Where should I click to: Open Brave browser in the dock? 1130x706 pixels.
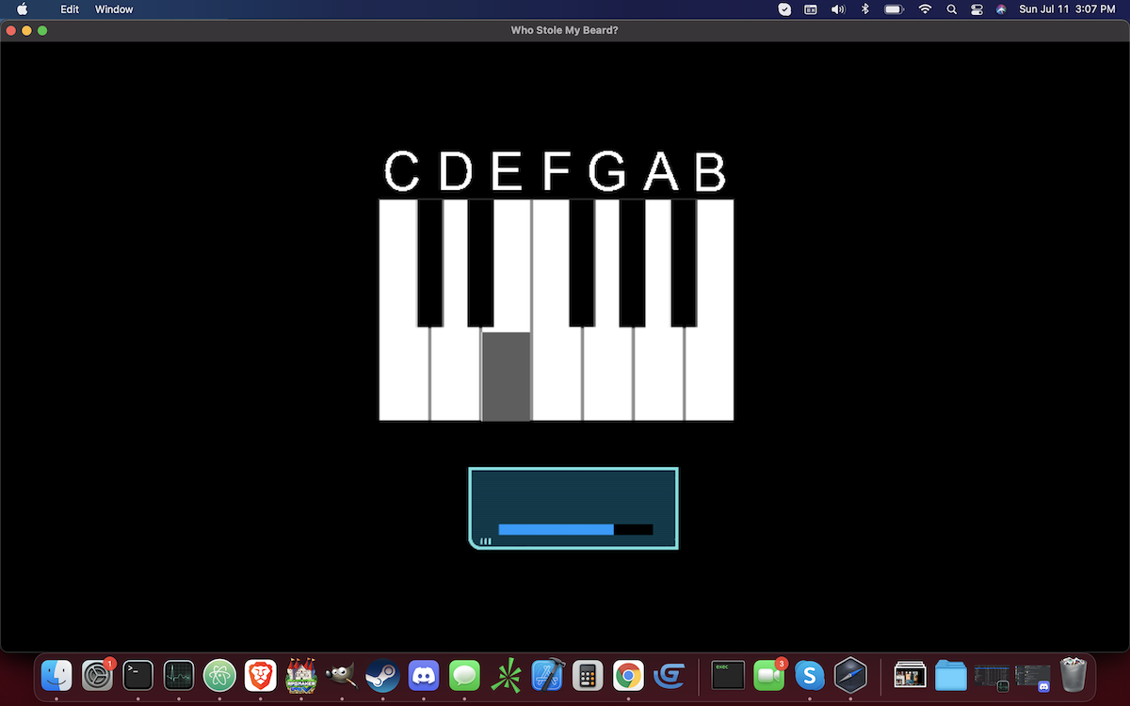pos(261,675)
